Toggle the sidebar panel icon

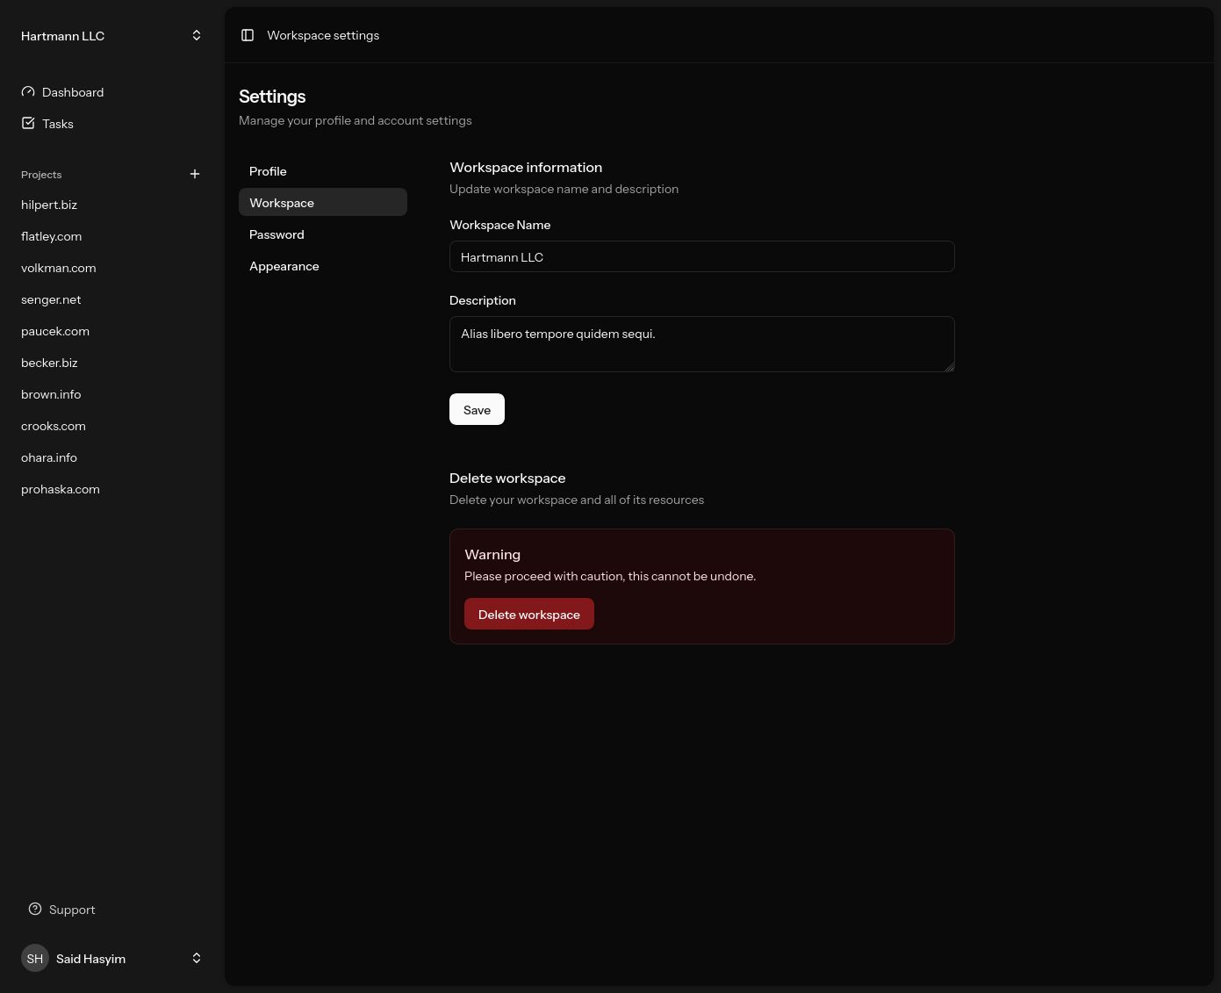(x=248, y=35)
